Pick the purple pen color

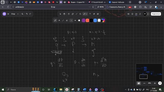84,20
